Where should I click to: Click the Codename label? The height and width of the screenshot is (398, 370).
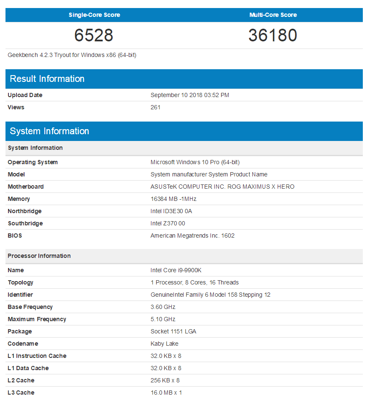pyautogui.click(x=23, y=344)
